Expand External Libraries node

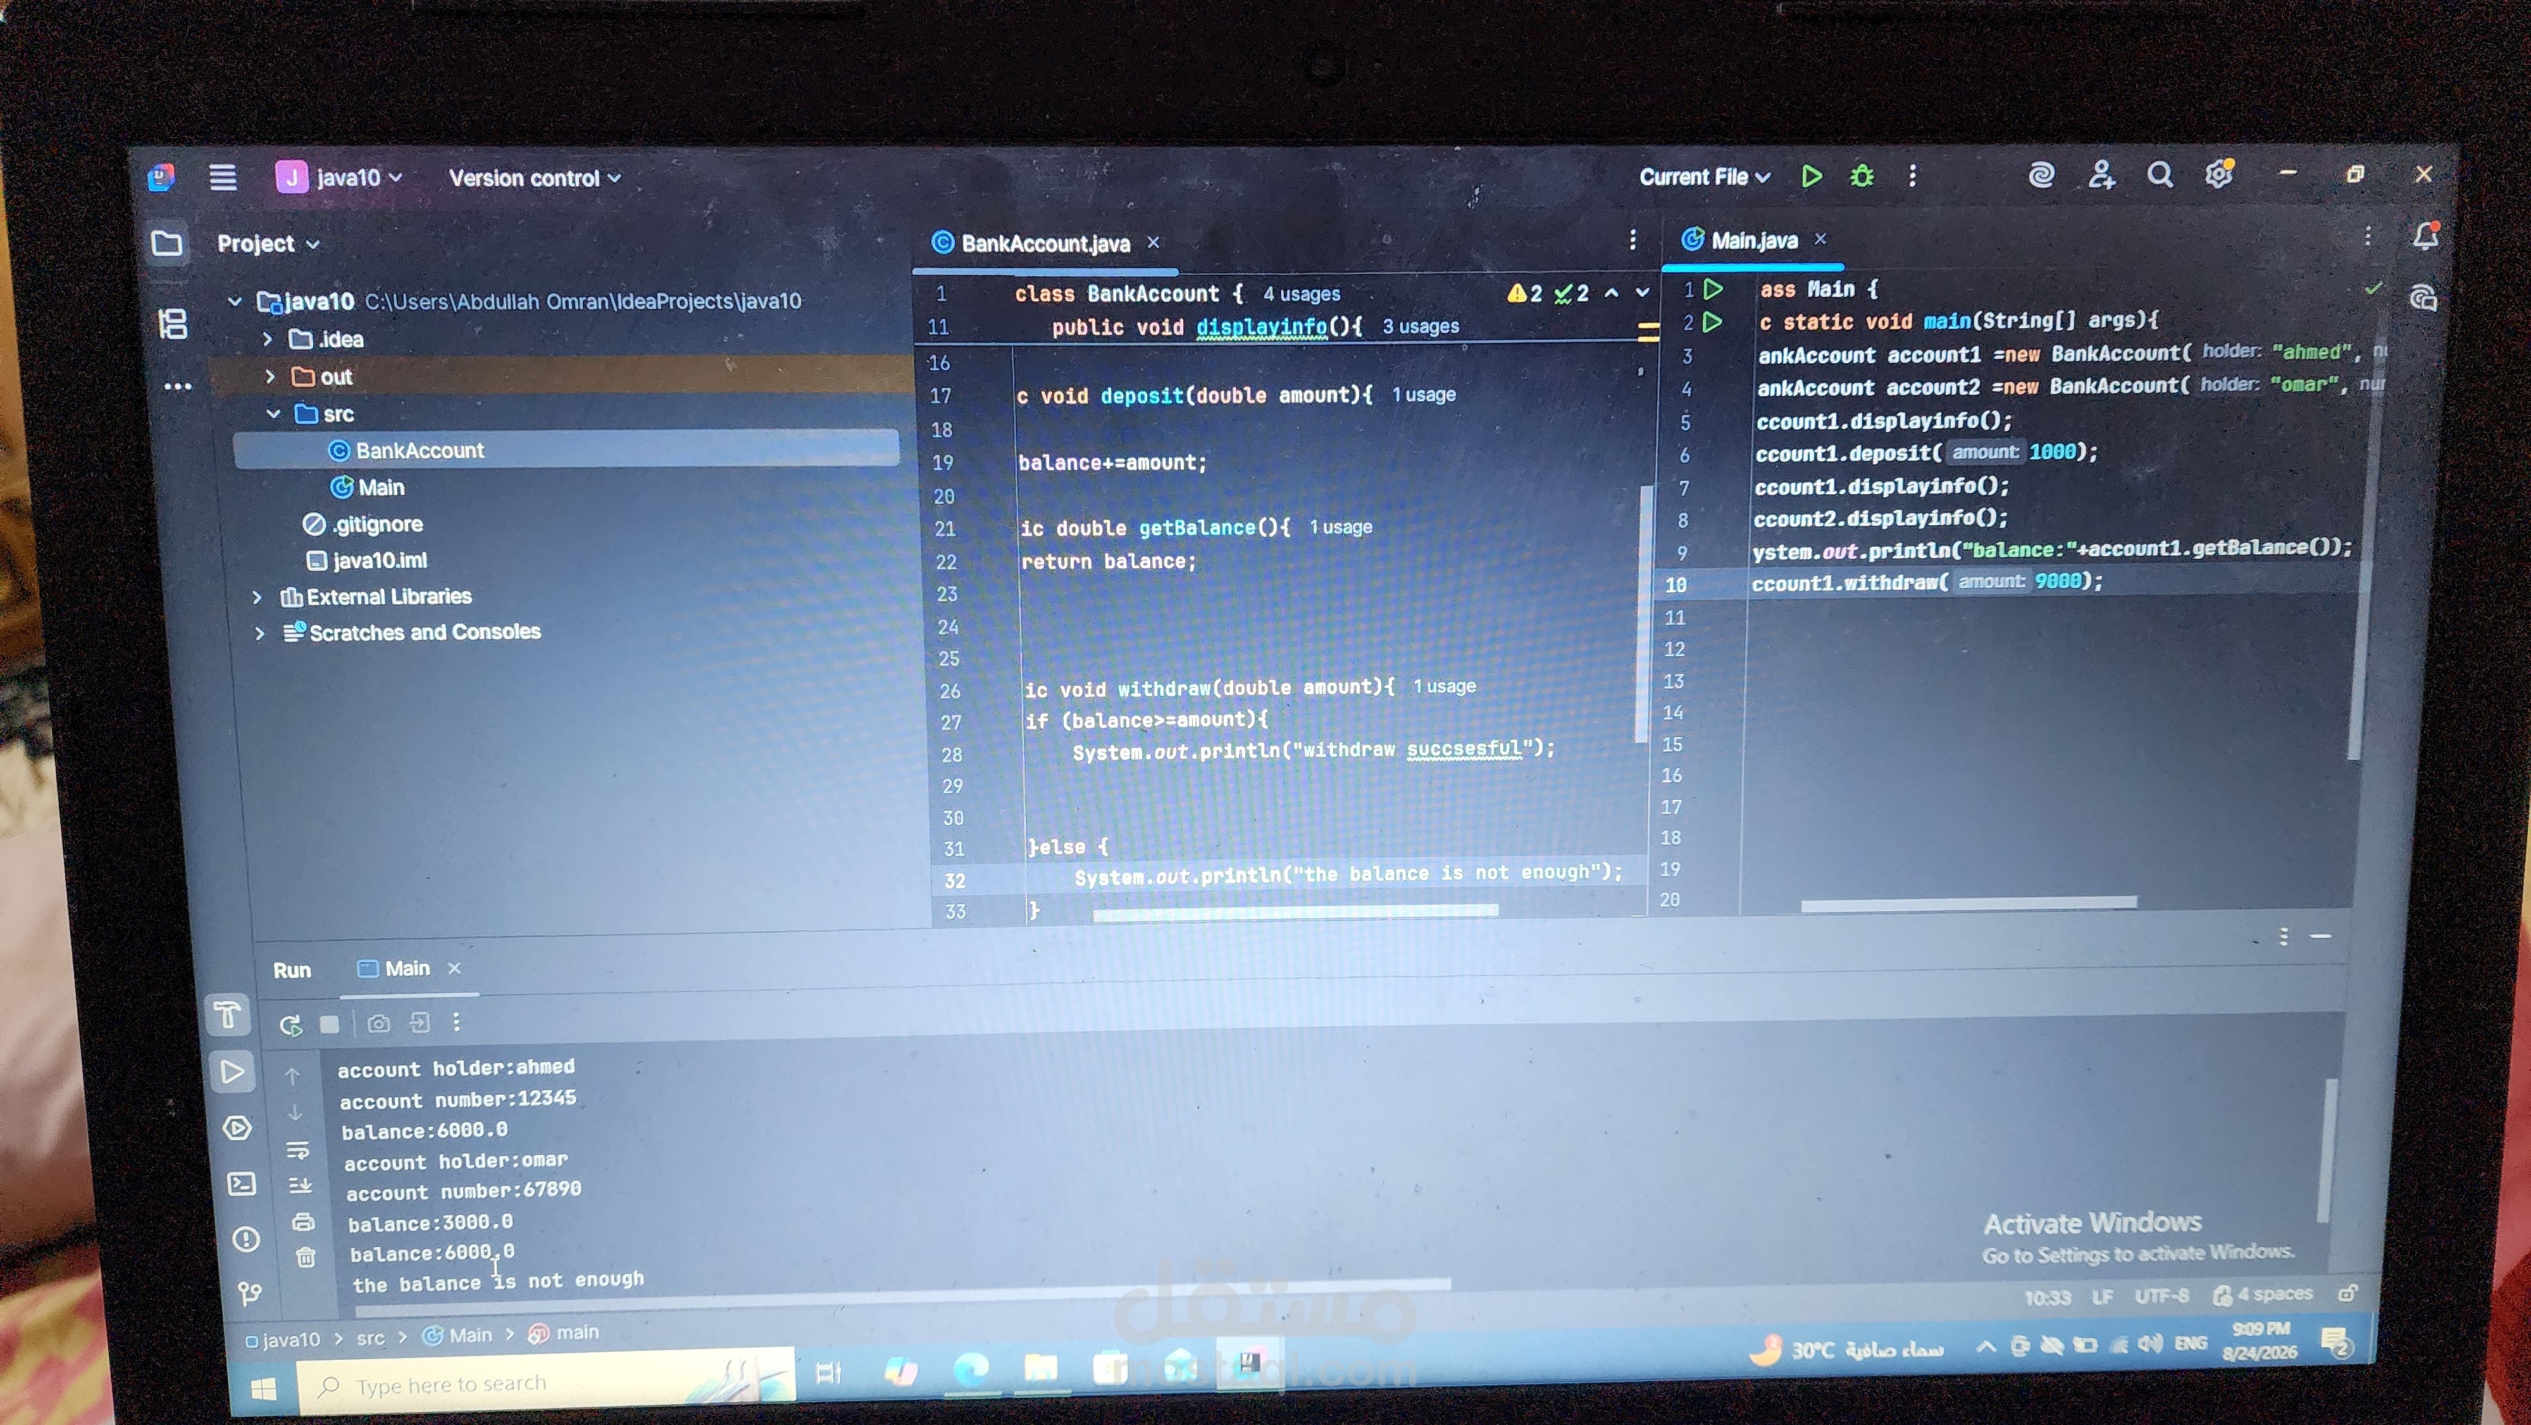pyautogui.click(x=256, y=597)
